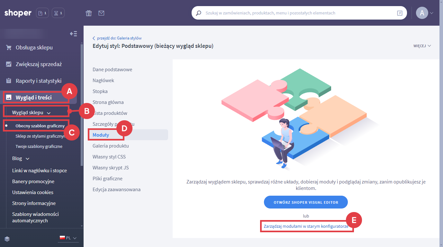Open the hourglass pending tasks icon
The height and width of the screenshot is (247, 443).
pyautogui.click(x=58, y=13)
